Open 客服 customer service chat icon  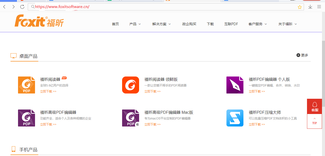[315, 106]
